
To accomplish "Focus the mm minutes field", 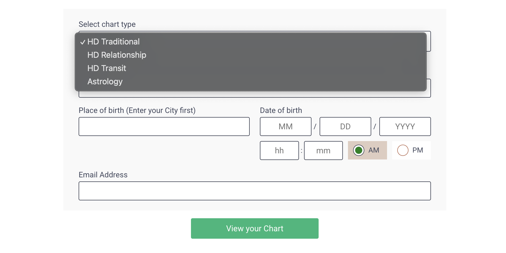I will (x=323, y=151).
